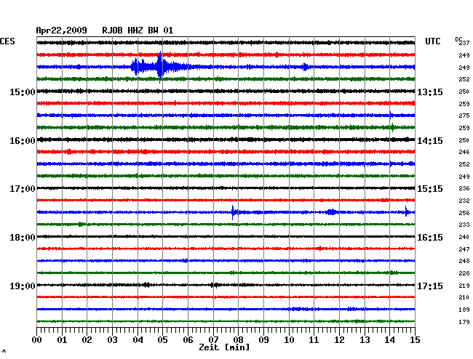Click minute 14 on the time axis

click(390, 340)
